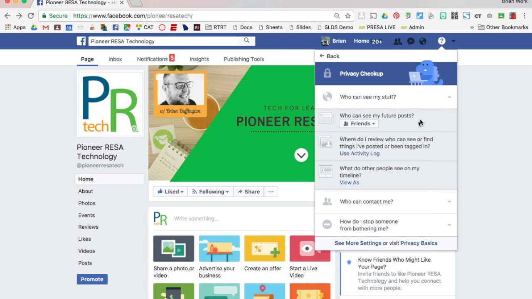Screen dimensions: 532x299
Task: Click the Facebook search input field
Action: 164,41
